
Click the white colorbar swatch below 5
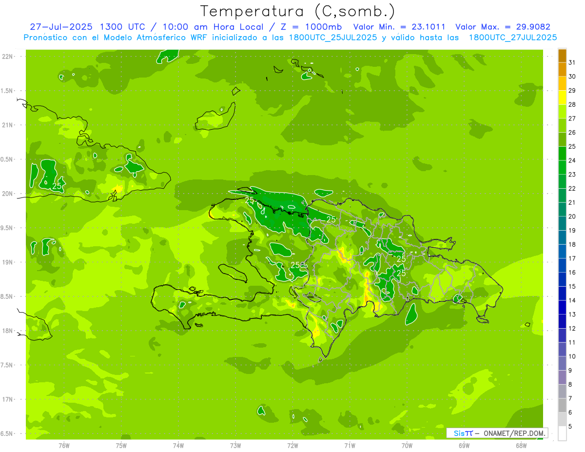(x=562, y=433)
